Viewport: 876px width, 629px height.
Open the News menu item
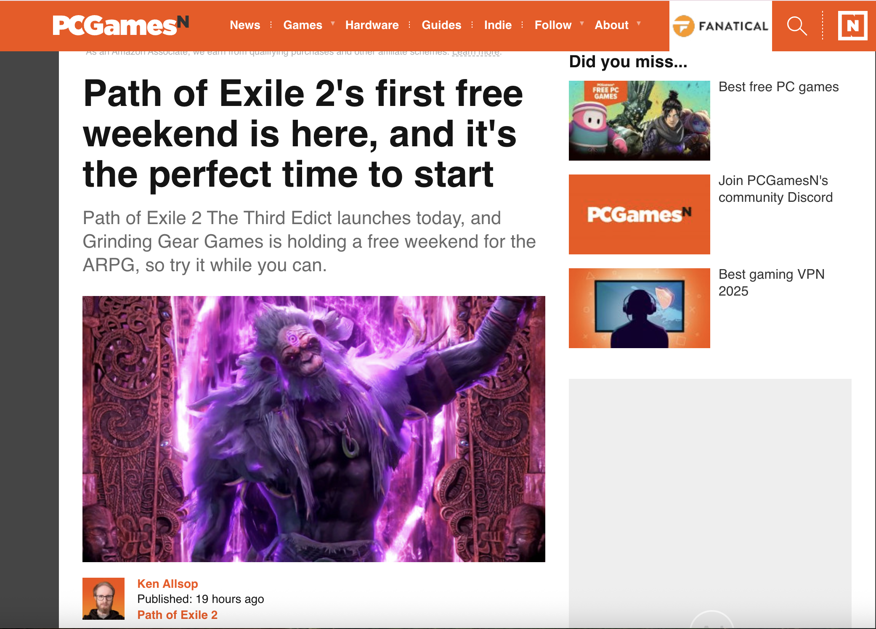[x=245, y=25]
